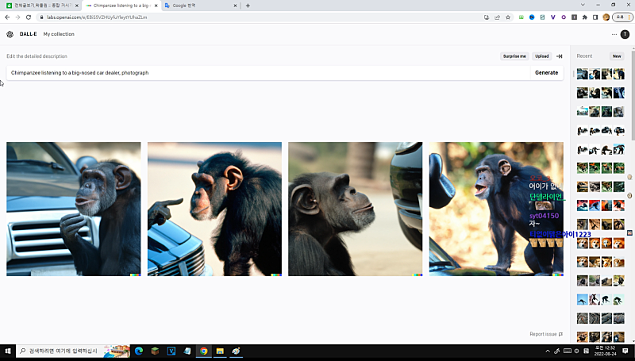Open the three-dots options menu
Image resolution: width=635 pixels, height=361 pixels.
click(614, 34)
